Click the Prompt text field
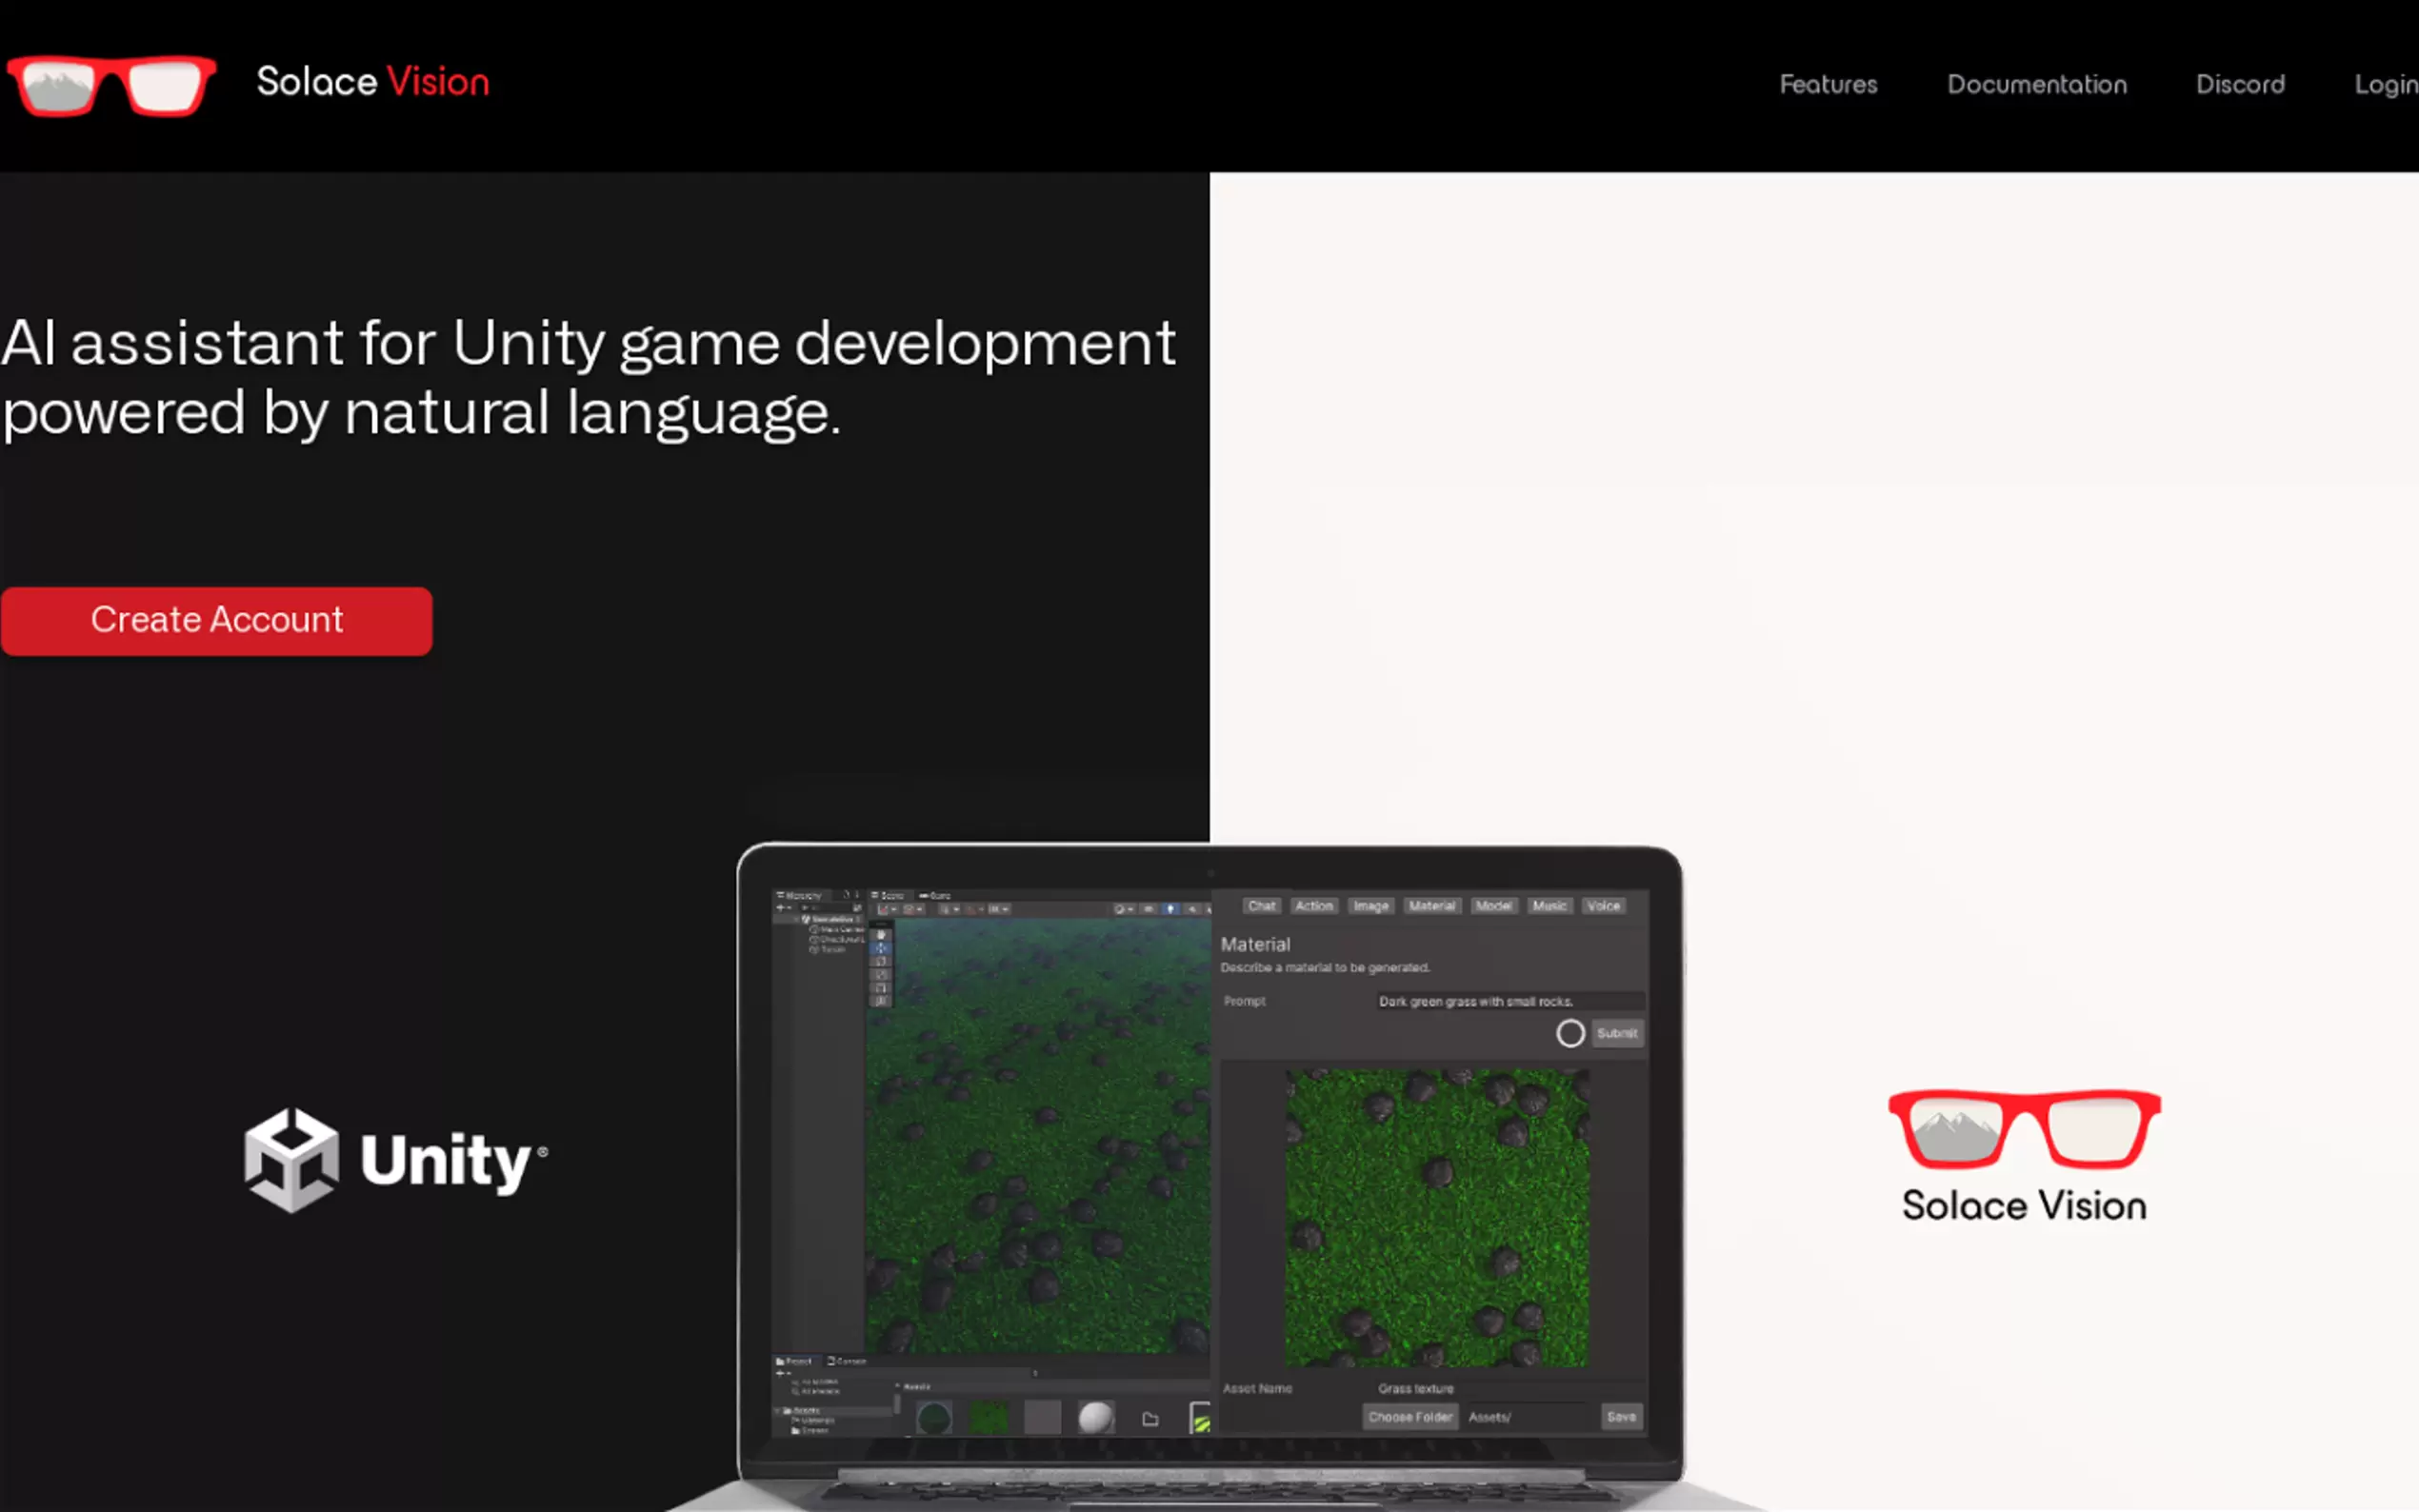2419x1512 pixels. (1507, 1001)
